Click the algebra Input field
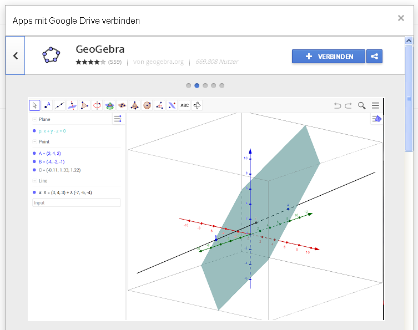 pyautogui.click(x=77, y=203)
